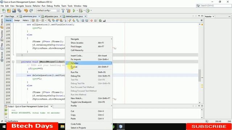Choose Fix Imports from the context menu
Image resolution: width=232 pixels, height=130 pixels.
tap(89, 59)
